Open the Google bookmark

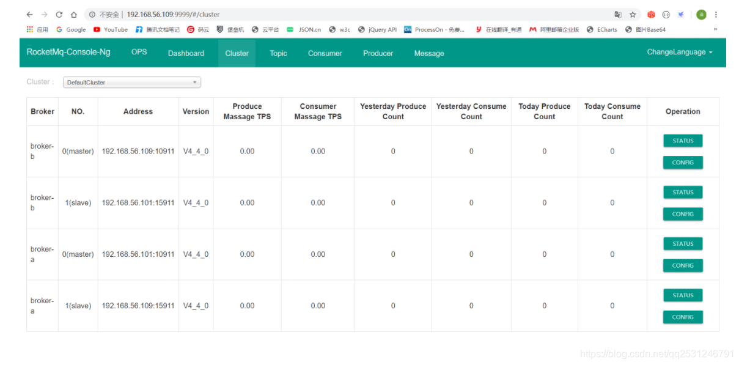[x=71, y=29]
